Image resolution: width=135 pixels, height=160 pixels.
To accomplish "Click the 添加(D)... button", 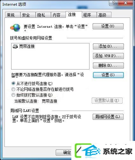I will click(108, 46).
